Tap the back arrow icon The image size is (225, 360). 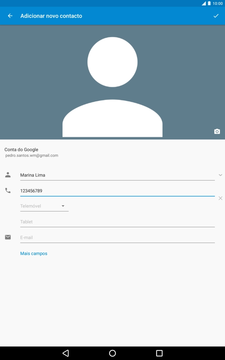(x=10, y=16)
